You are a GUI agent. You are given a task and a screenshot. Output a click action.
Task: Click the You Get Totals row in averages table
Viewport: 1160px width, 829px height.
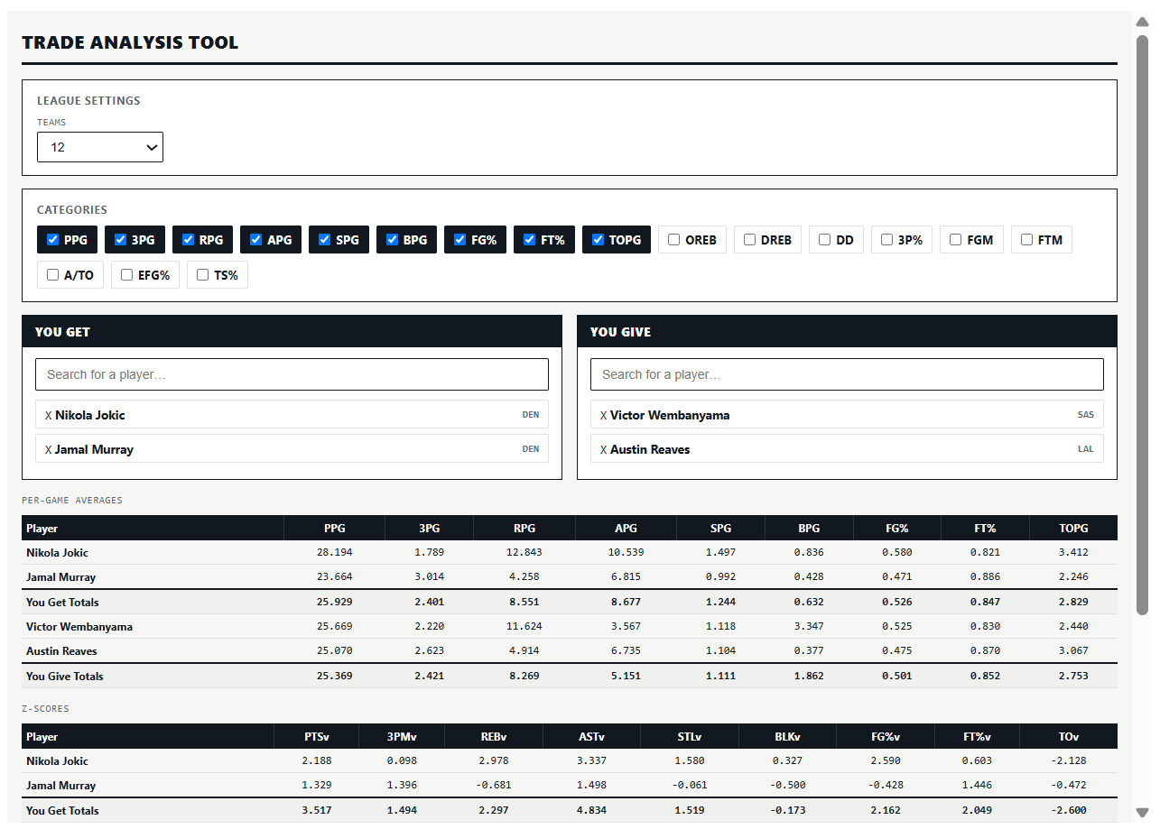[570, 603]
